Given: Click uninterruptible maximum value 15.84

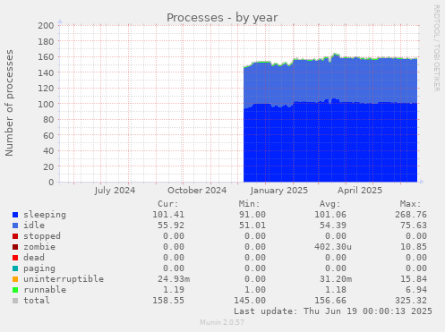Looking at the screenshot, I should [414, 279].
